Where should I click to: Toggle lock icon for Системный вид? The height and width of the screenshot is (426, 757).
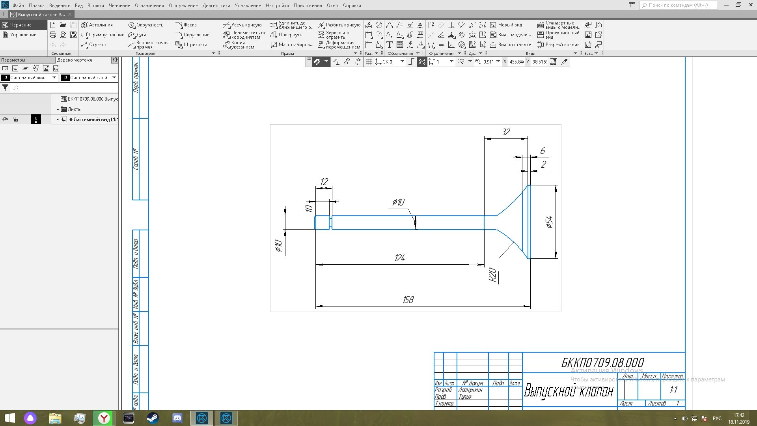coord(16,119)
